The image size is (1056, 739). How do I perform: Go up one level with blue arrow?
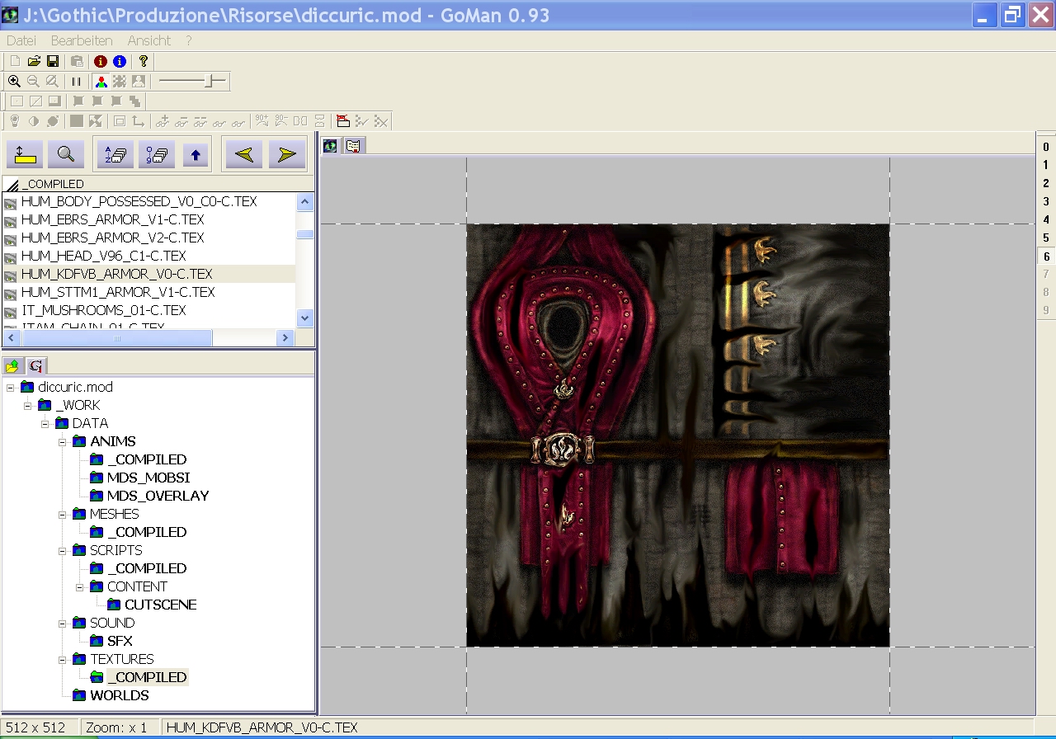[195, 154]
